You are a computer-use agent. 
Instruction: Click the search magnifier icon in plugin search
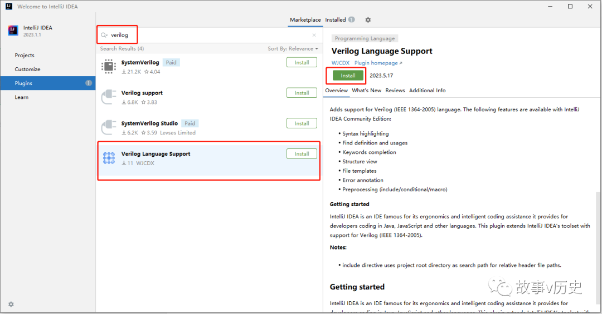104,35
